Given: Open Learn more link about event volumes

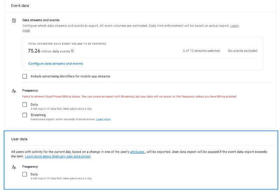Looking at the screenshot, I should 234,26.
